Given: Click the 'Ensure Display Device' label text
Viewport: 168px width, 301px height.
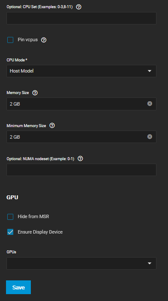Looking at the screenshot, I should click(x=40, y=232).
